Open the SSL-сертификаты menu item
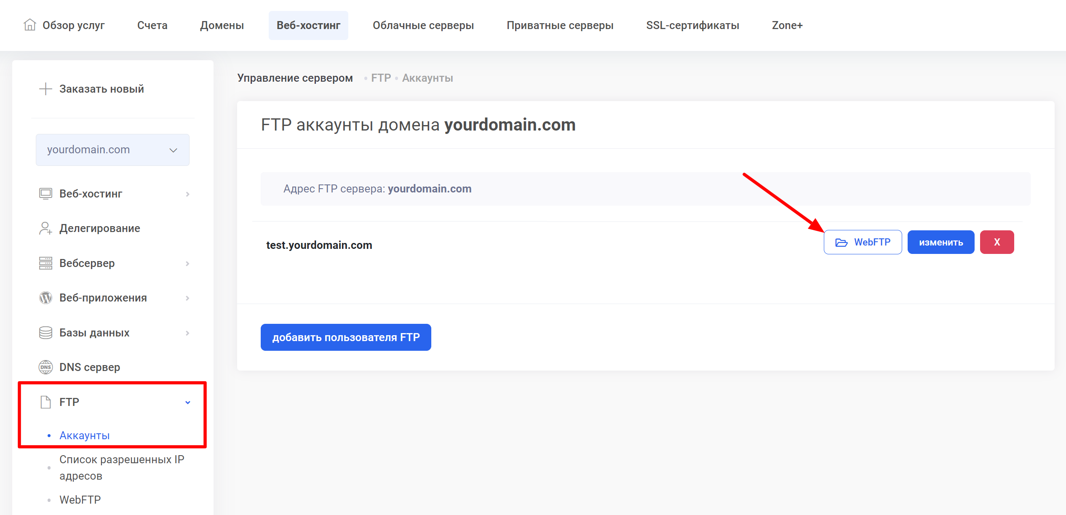1066x515 pixels. click(x=692, y=25)
